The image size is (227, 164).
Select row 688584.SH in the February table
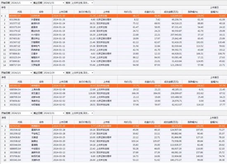113,90
